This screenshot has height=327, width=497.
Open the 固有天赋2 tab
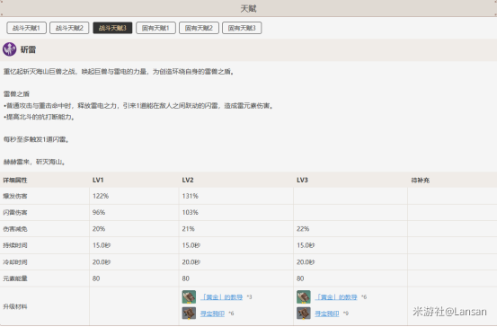tap(199, 28)
